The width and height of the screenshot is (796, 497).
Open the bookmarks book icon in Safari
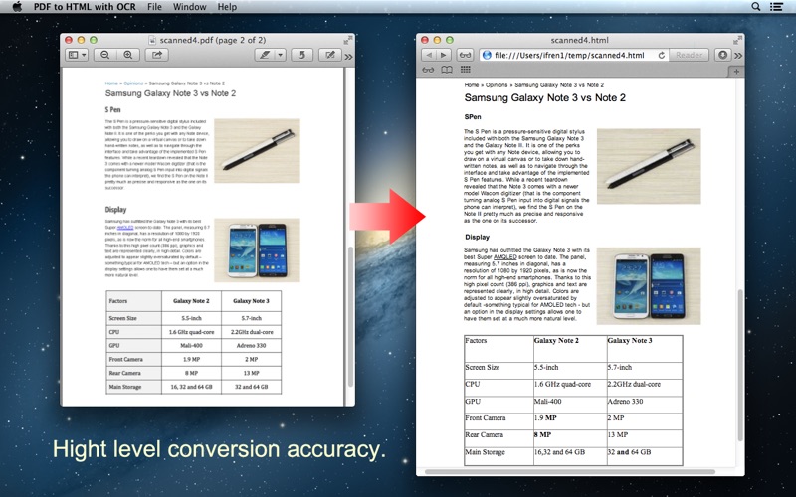click(447, 70)
